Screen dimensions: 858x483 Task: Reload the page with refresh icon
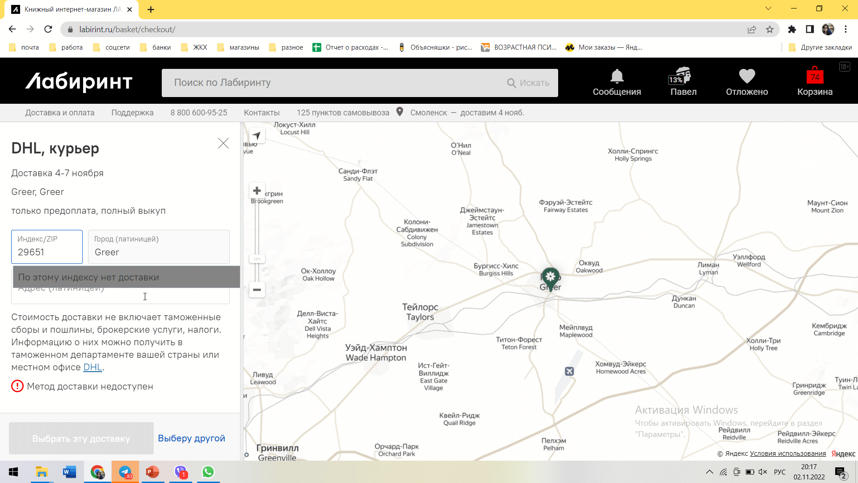click(x=48, y=29)
